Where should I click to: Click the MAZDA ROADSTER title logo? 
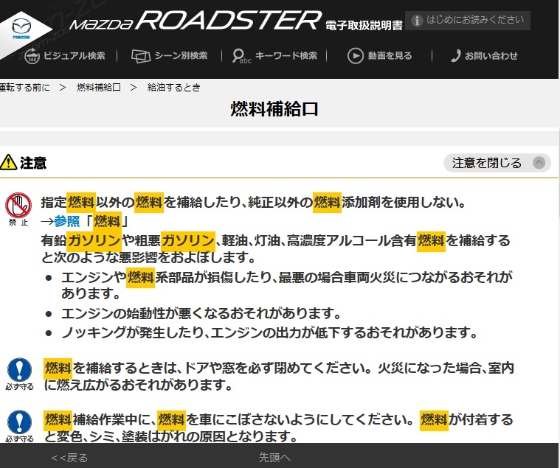(x=196, y=21)
